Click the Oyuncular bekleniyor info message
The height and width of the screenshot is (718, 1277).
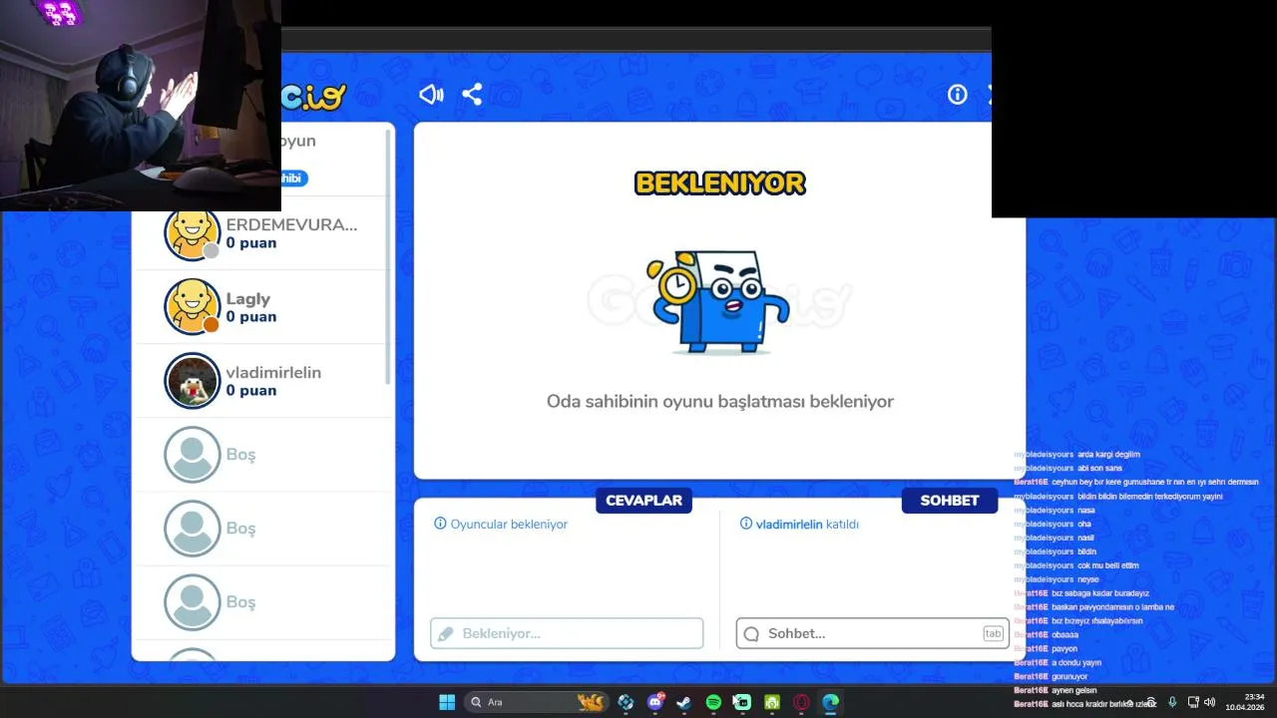coord(501,524)
